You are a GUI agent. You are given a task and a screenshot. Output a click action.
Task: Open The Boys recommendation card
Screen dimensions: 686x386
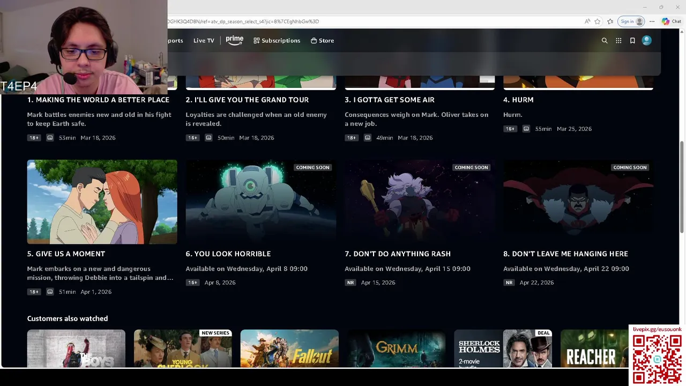coord(76,348)
